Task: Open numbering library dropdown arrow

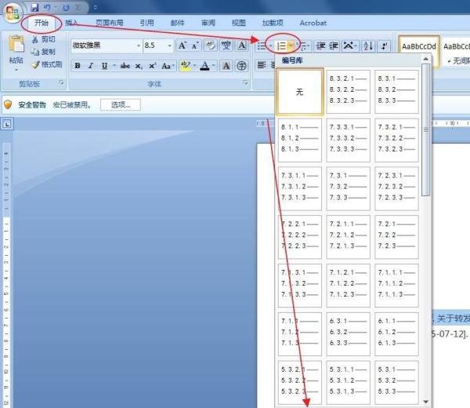Action: click(291, 46)
